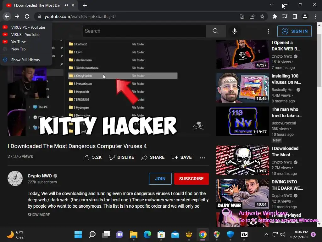Click the JOIN button

[x=160, y=179]
